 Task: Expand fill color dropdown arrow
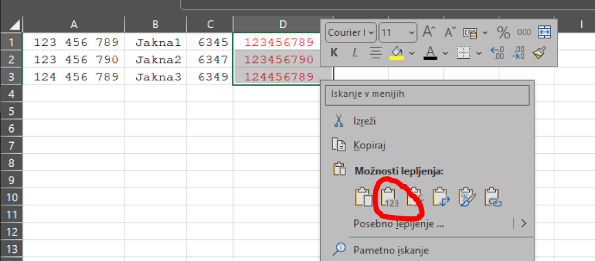[412, 53]
